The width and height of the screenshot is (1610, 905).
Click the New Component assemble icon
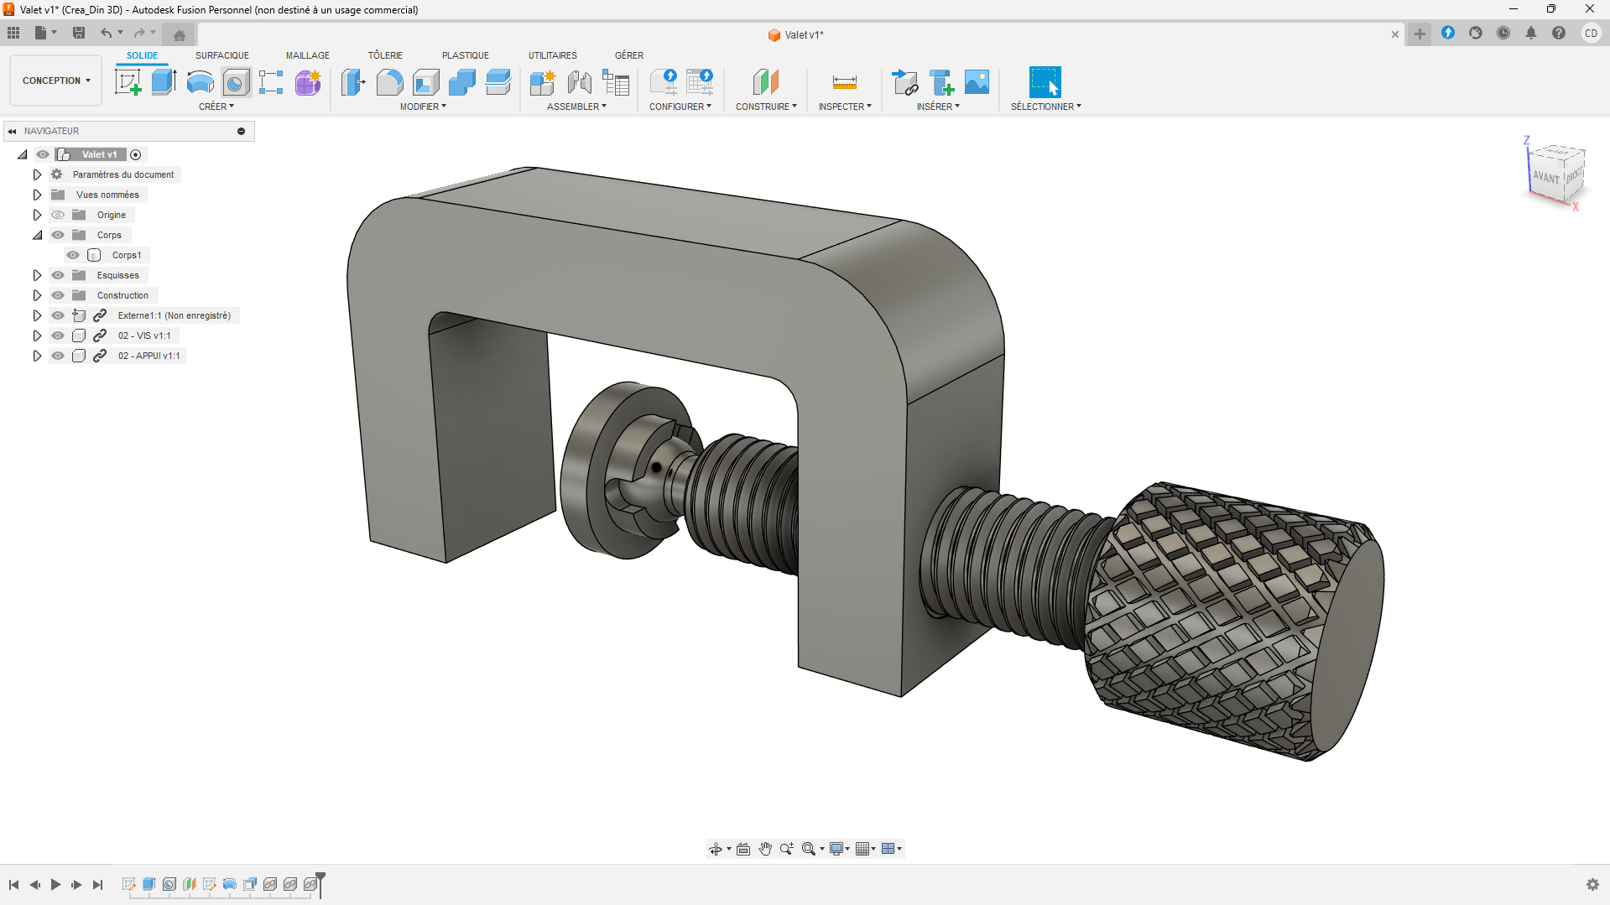click(x=542, y=82)
